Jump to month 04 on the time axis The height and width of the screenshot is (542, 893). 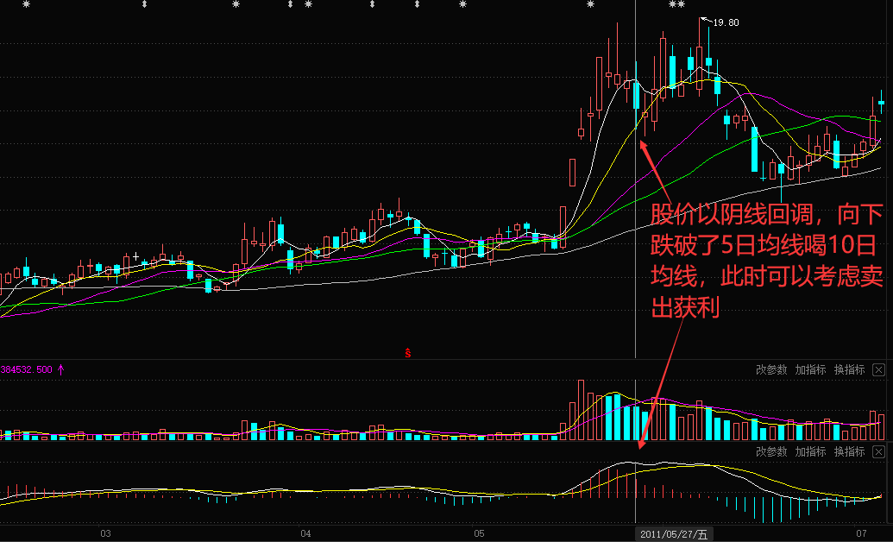point(305,533)
